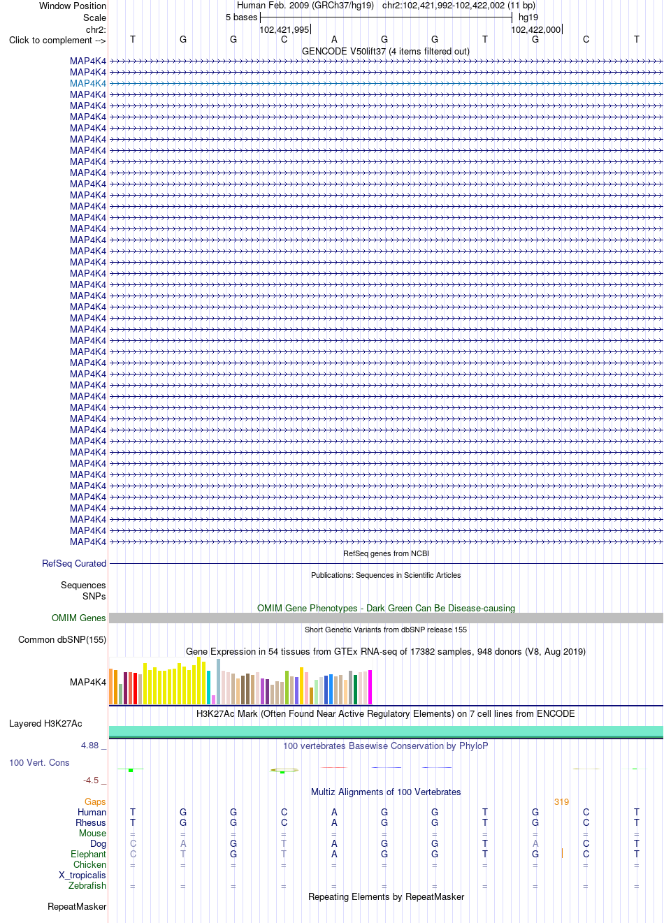Click the magenta bar in the GTEx chart
This screenshot has height=923, width=664.
(x=370, y=688)
